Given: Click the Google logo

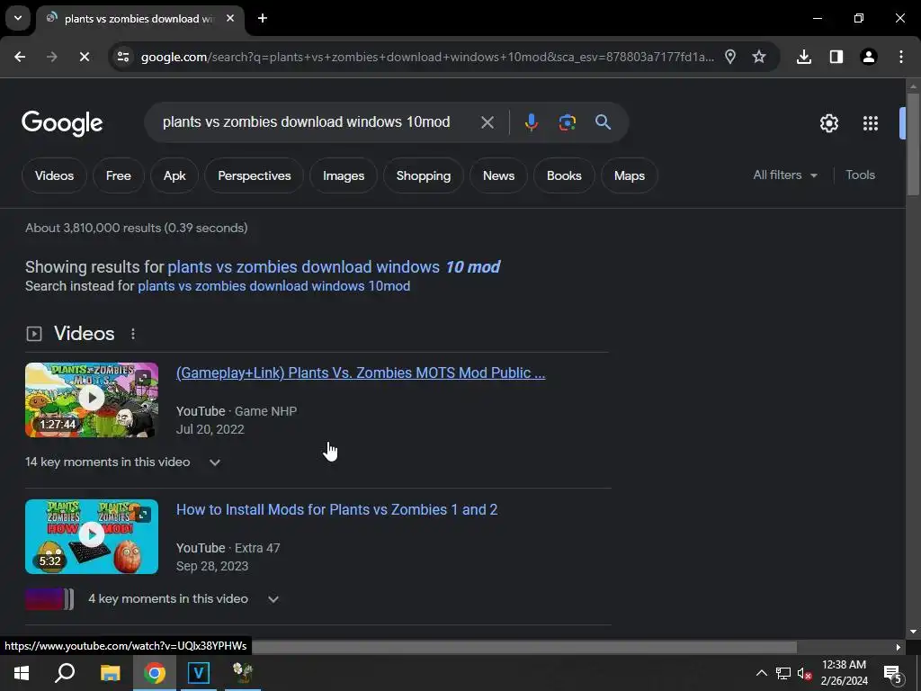Looking at the screenshot, I should 62,123.
